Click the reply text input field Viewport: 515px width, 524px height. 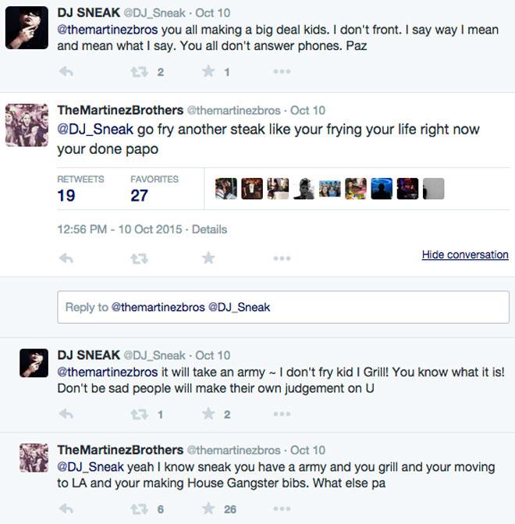point(282,307)
